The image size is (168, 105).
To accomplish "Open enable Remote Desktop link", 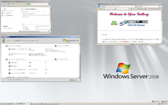I will click(x=18, y=70).
